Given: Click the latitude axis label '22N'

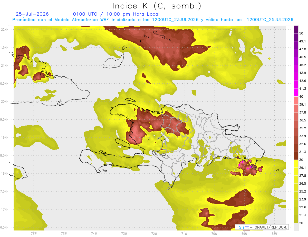Looking at the screenshot, I should [x=4, y=29].
